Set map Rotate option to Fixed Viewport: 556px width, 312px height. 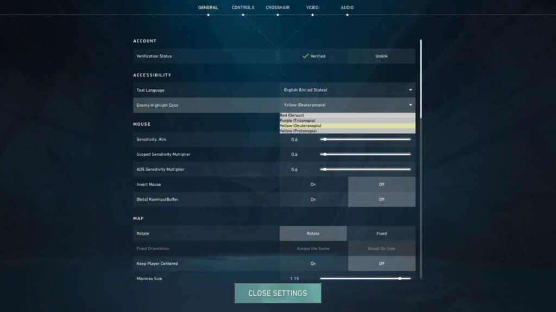381,233
